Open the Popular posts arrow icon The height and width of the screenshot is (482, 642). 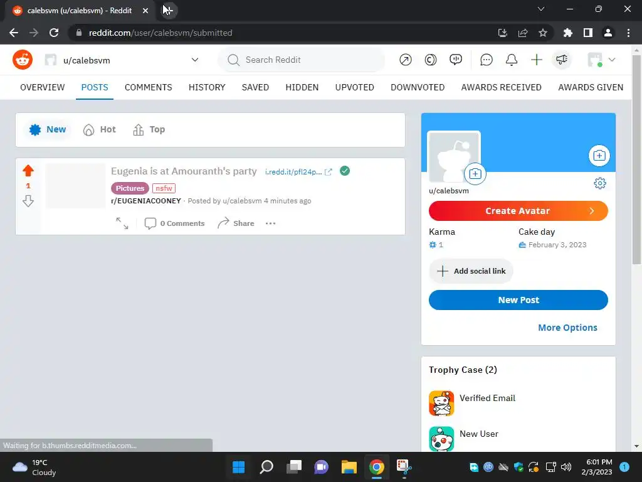(x=406, y=60)
